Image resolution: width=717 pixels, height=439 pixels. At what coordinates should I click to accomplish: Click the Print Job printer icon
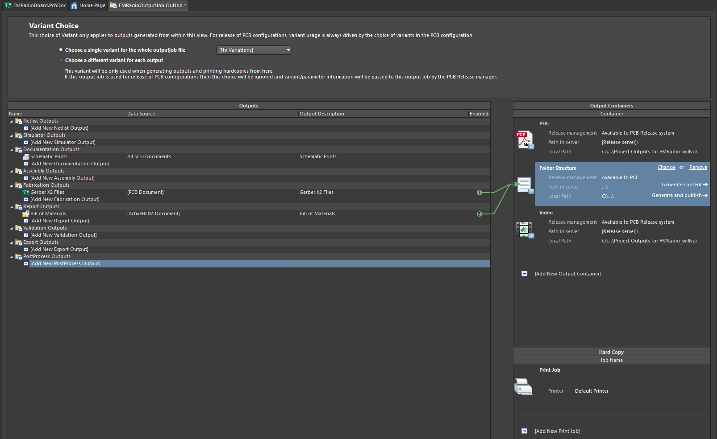click(524, 386)
